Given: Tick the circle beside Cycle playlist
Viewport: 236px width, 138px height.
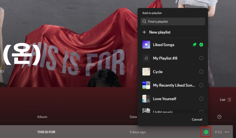Looking at the screenshot, I should [x=201, y=72].
